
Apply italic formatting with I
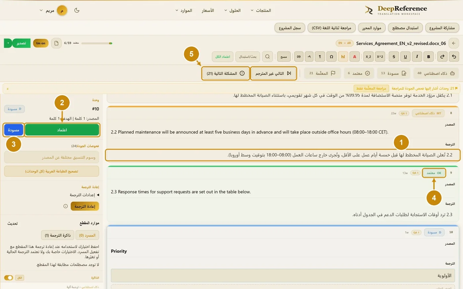pyautogui.click(x=417, y=56)
